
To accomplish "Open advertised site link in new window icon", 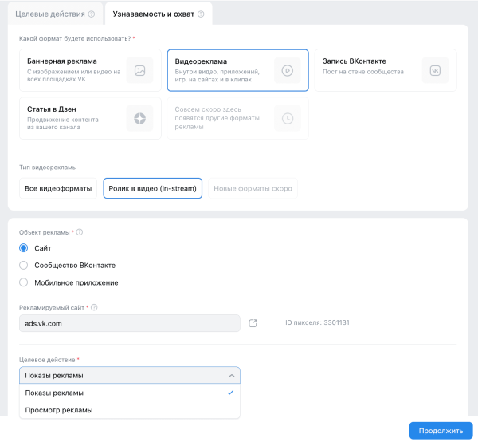I will (x=253, y=323).
